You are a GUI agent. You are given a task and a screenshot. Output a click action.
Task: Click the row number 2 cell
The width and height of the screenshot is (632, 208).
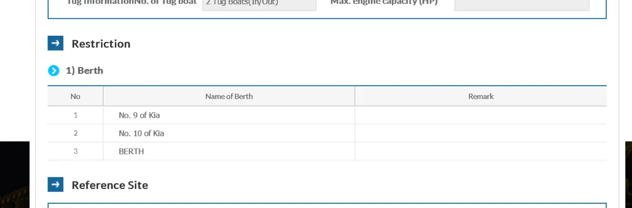pyautogui.click(x=75, y=133)
